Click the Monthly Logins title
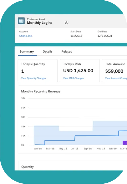This screenshot has width=127, height=184. 39,23
